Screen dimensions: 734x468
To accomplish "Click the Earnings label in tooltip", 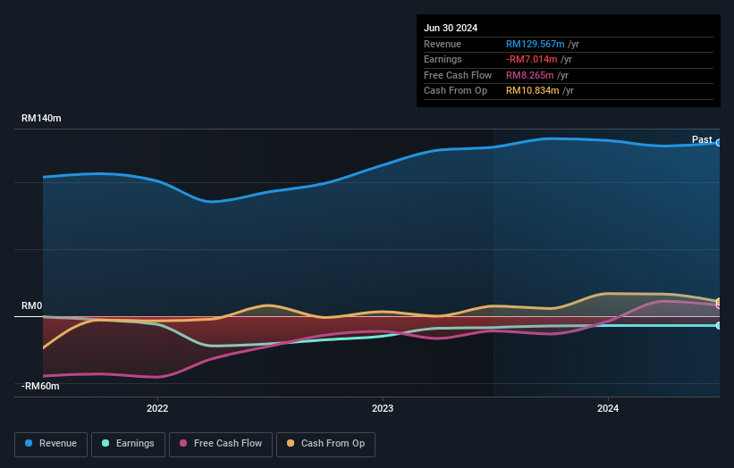I will click(443, 59).
